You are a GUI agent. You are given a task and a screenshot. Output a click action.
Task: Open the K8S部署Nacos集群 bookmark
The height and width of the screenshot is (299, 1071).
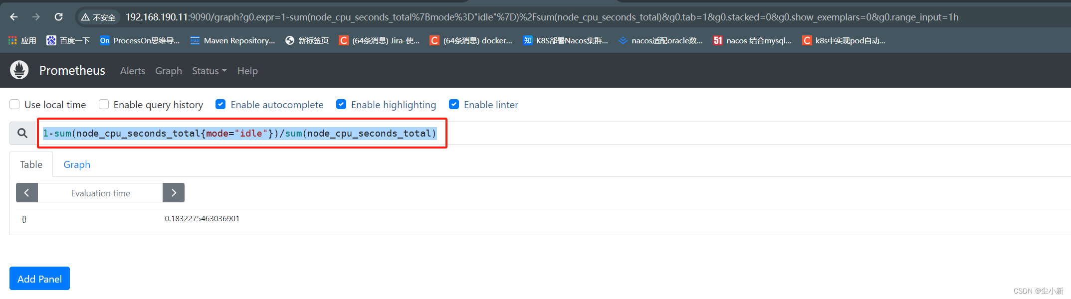[x=565, y=40]
